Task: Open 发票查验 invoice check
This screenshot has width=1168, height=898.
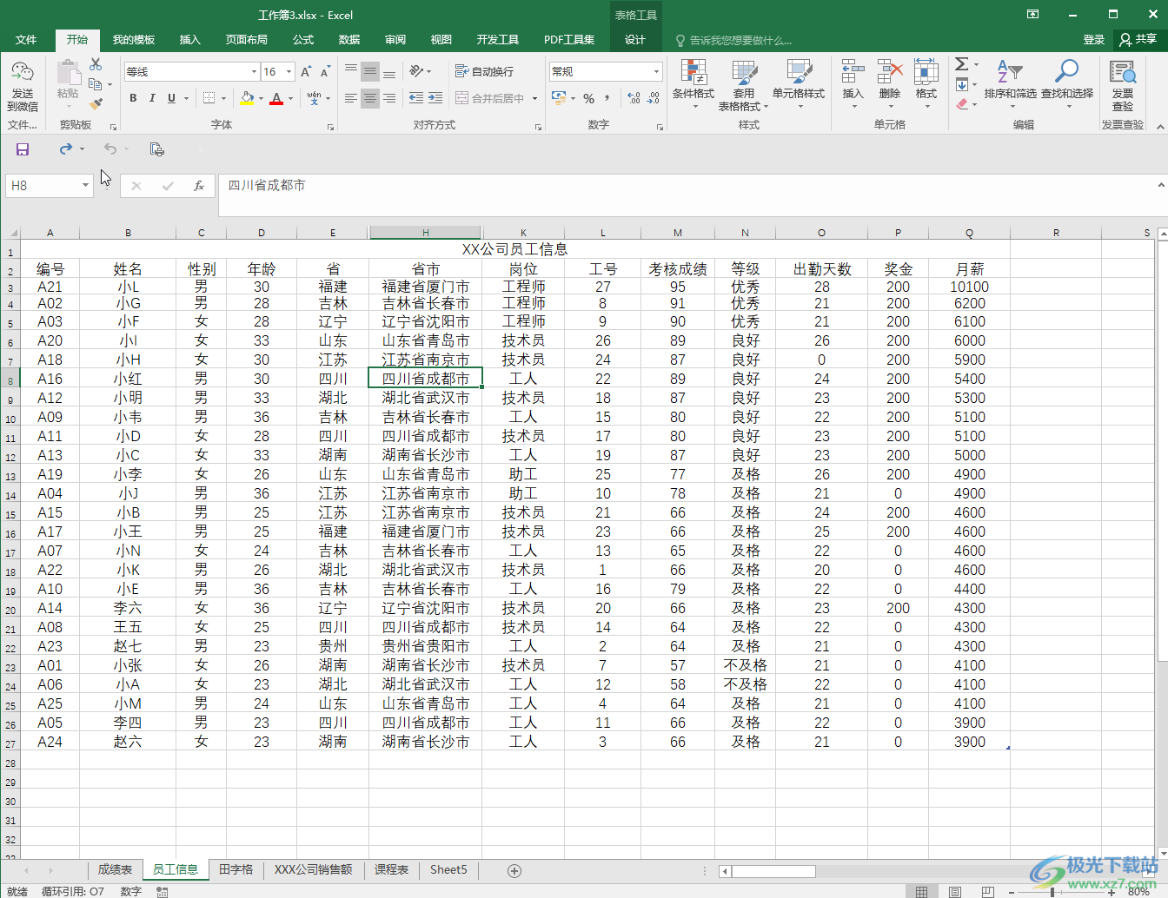Action: click(1123, 85)
